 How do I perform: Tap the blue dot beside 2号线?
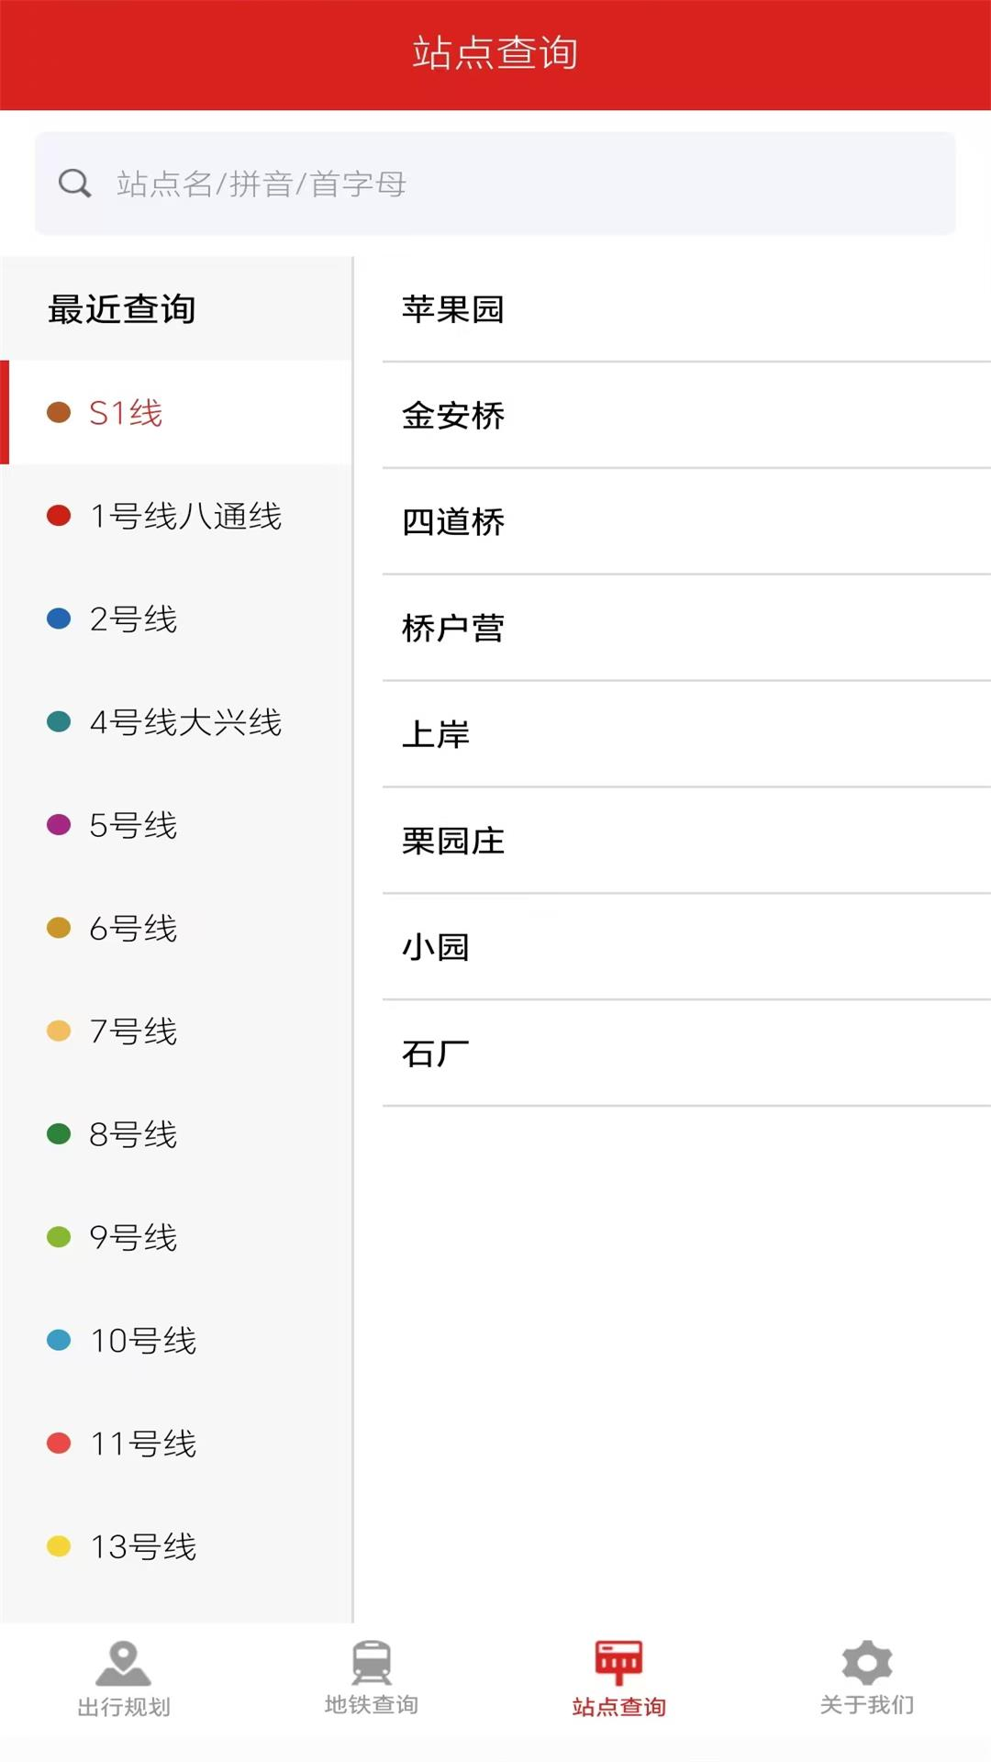(x=59, y=619)
